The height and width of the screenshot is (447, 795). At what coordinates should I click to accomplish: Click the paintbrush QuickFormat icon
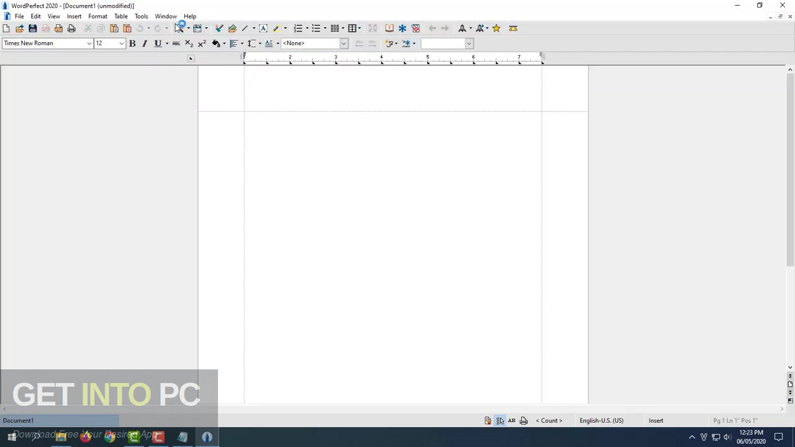pyautogui.click(x=219, y=29)
